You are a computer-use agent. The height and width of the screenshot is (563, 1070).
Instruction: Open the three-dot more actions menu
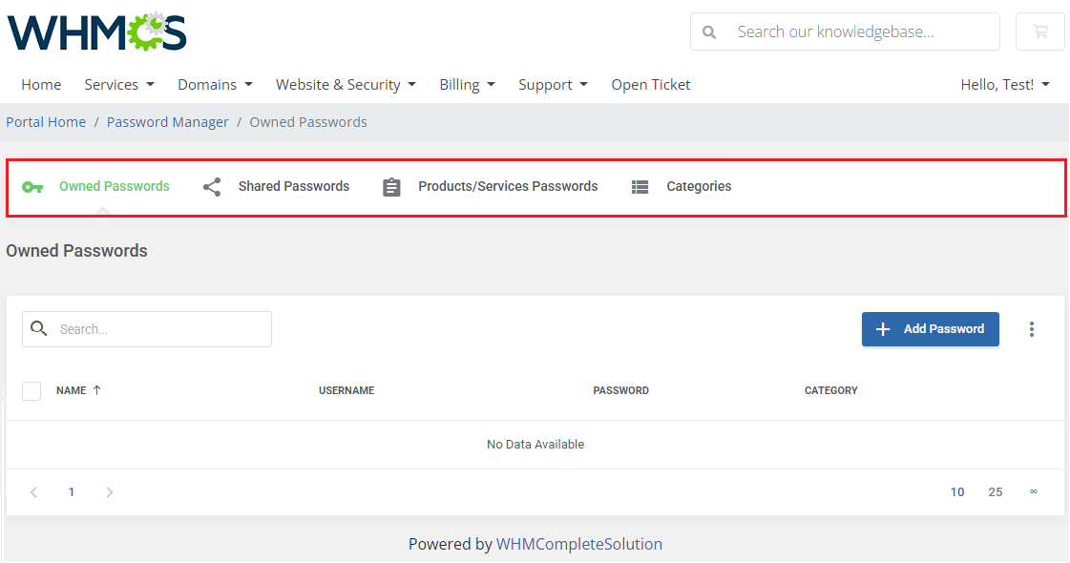coord(1032,329)
